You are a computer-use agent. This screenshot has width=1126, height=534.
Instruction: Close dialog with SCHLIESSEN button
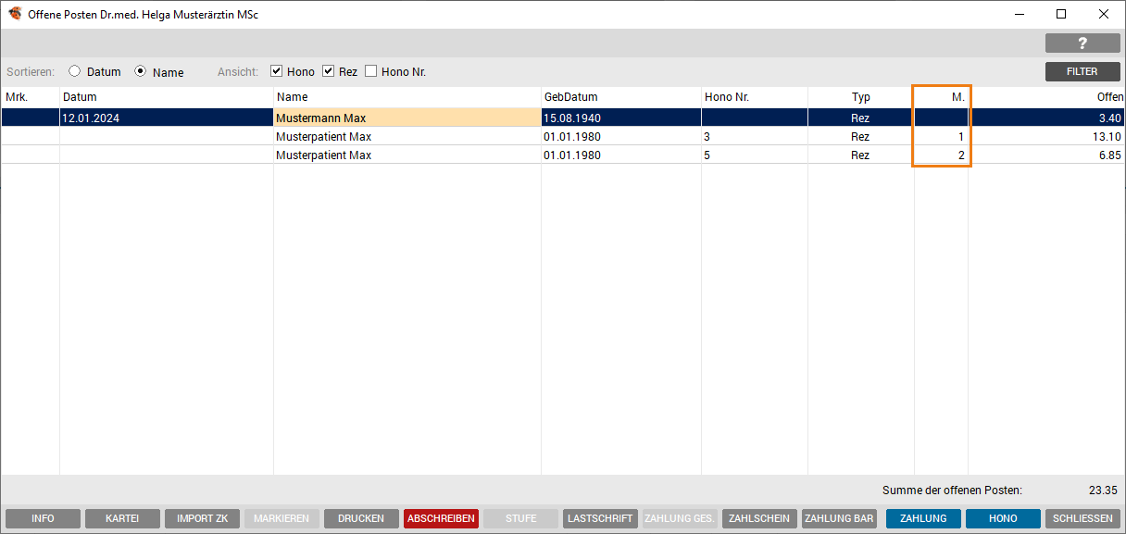(1082, 519)
